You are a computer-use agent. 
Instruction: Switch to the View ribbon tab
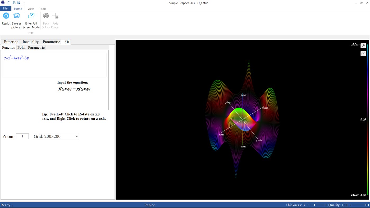30,9
